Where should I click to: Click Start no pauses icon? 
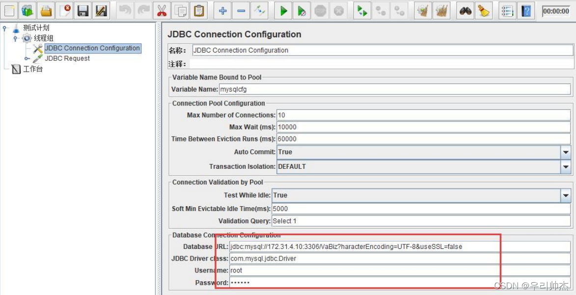tap(302, 11)
